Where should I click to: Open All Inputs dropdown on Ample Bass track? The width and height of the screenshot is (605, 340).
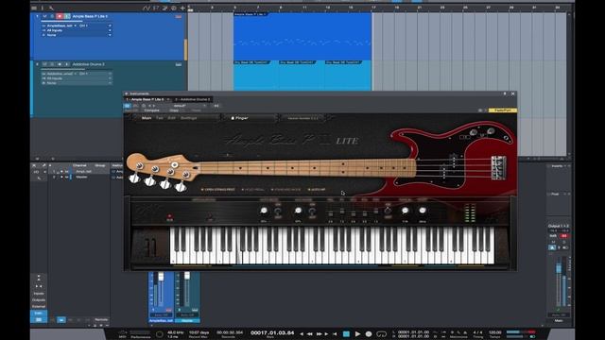pos(77,30)
